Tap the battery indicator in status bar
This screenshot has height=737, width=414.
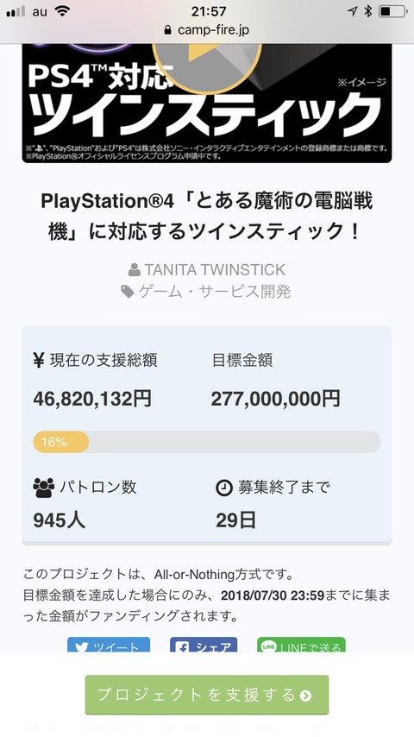tap(392, 11)
